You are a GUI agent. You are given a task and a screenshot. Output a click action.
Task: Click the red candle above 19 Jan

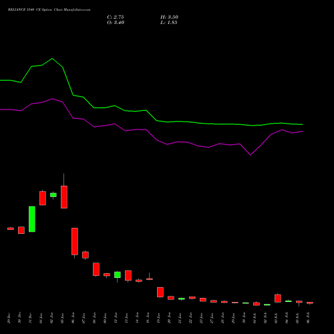coord(160,292)
